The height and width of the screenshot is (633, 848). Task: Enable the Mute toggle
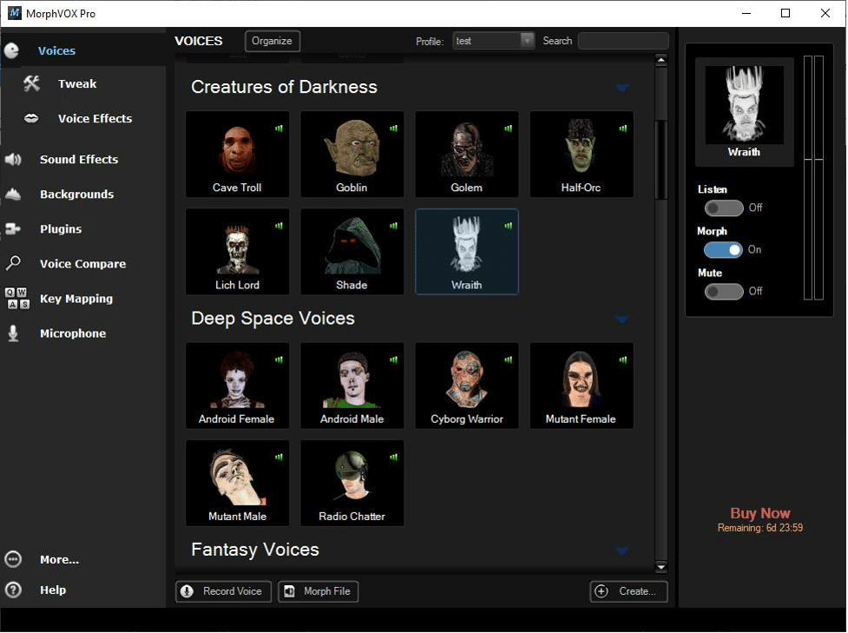click(x=724, y=291)
